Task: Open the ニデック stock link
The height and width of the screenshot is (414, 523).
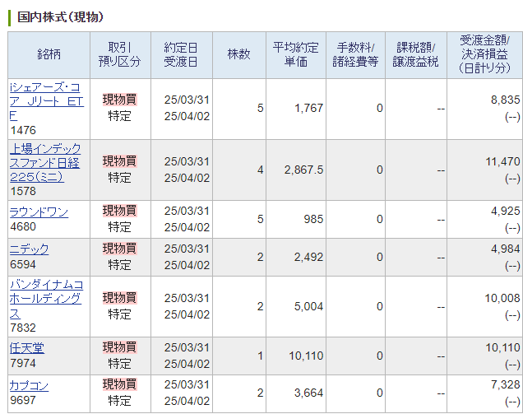Action: click(29, 249)
